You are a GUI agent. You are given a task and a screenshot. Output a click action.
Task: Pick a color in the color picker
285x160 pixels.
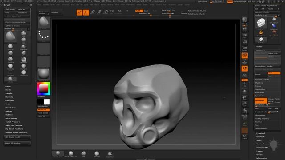tap(44, 89)
